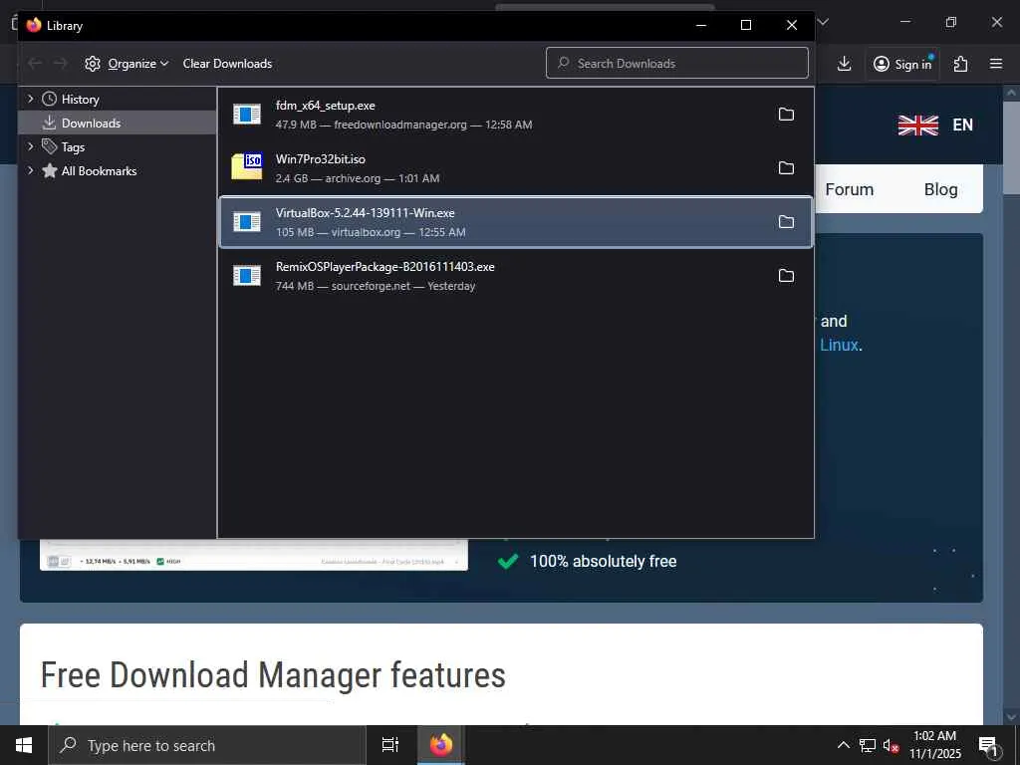Expand the All Bookmarks tree node
The height and width of the screenshot is (765, 1020).
[30, 170]
